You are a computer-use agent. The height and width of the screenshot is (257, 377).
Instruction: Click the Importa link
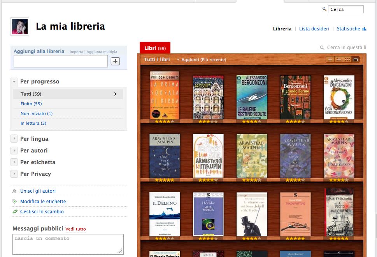(76, 52)
